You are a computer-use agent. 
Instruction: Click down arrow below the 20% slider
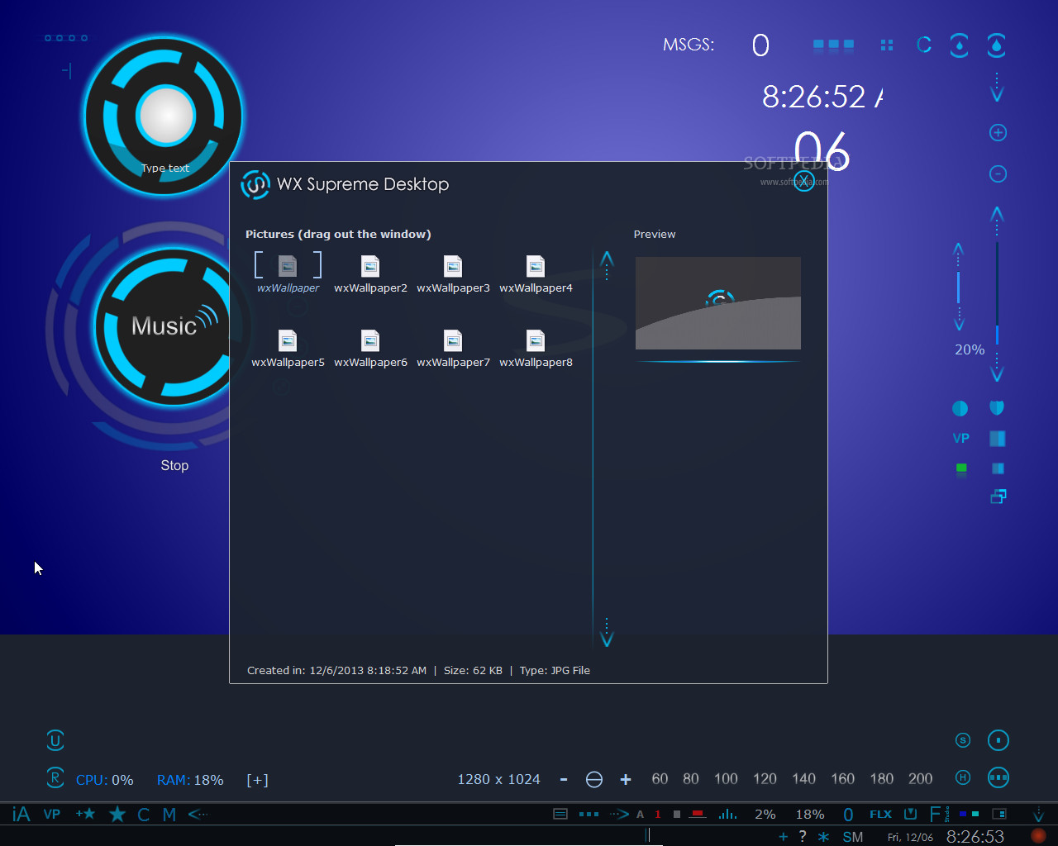tap(959, 320)
